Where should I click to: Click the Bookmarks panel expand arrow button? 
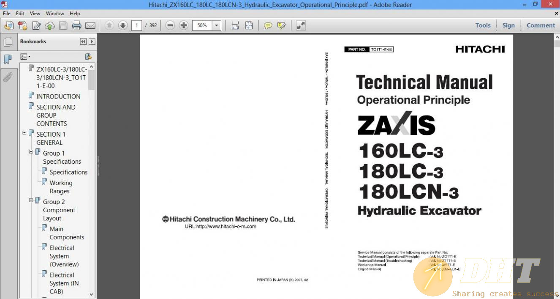pos(92,41)
